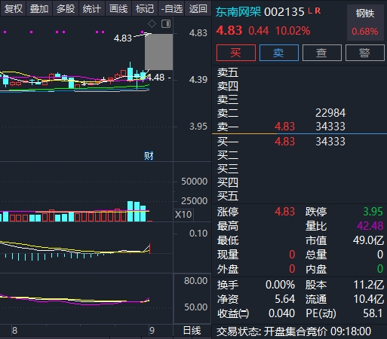The height and width of the screenshot is (339, 387).
Task: Open the 标记 marker tool
Action: pyautogui.click(x=145, y=8)
